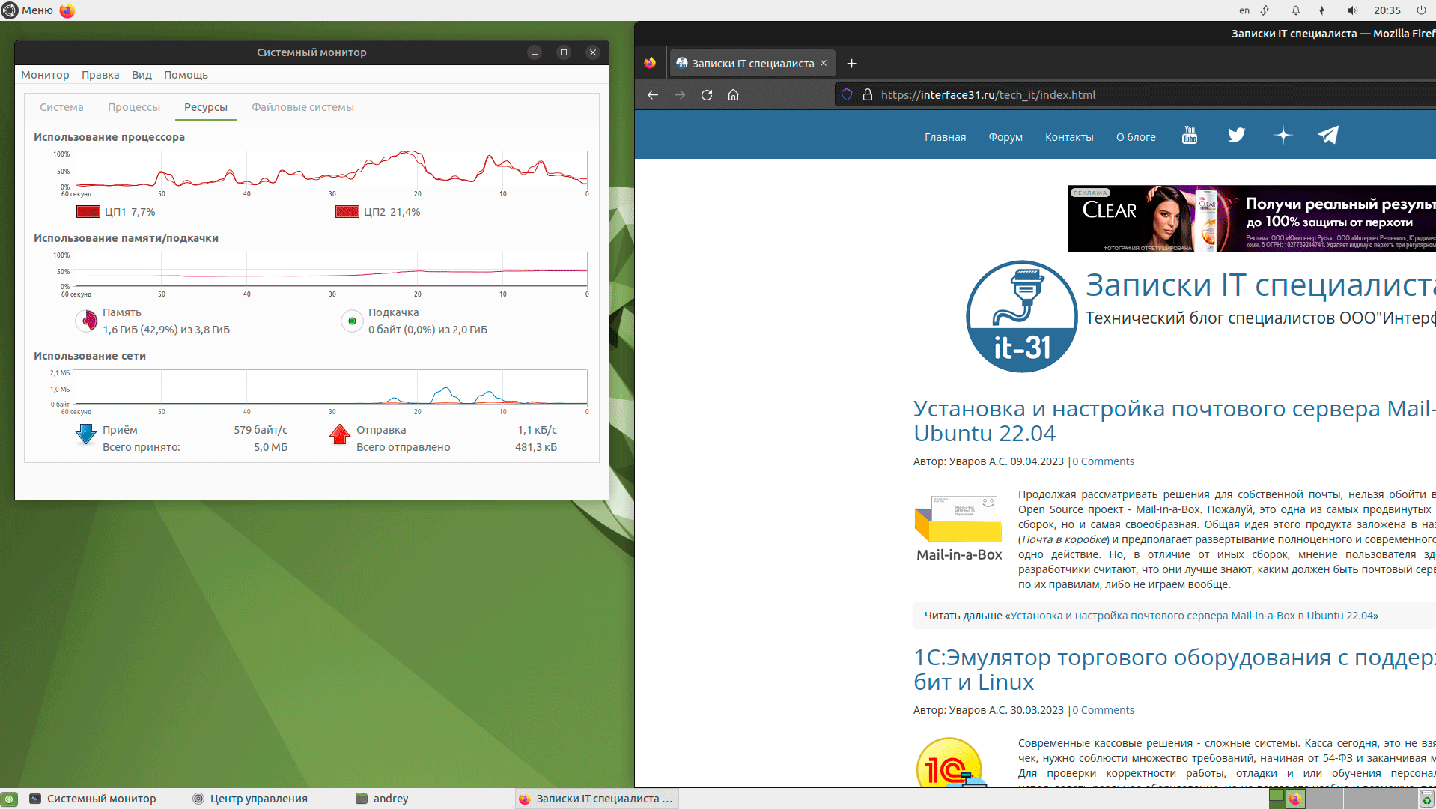This screenshot has height=809, width=1436.
Task: Switch to the 'Файловые системы' tab
Action: (x=302, y=107)
